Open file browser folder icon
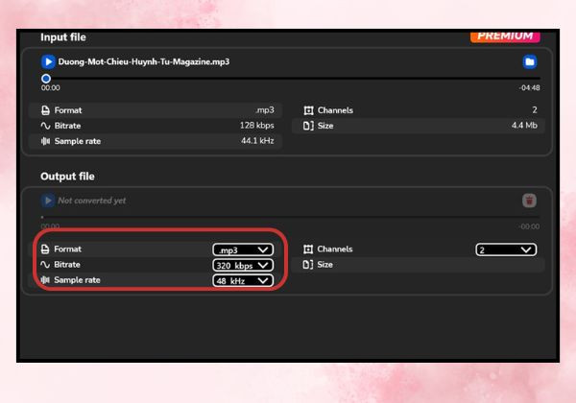 click(529, 61)
